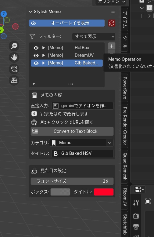This screenshot has height=237, width=154.
Task: Click the red X axis gizmo circle
Action: tap(15, 27)
